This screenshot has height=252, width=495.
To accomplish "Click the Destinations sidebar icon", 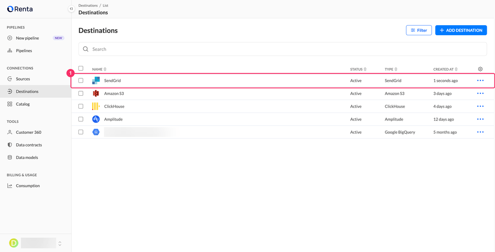I will click(x=10, y=92).
